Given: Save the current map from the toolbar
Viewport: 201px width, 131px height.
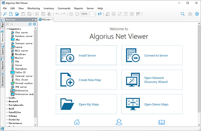Looking at the screenshot, I should pyautogui.click(x=23, y=14).
